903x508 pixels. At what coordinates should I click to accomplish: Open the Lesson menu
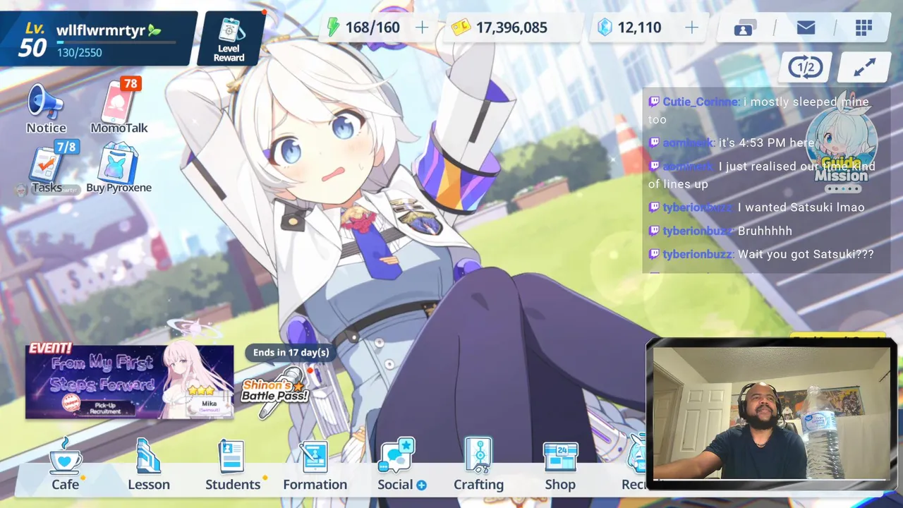(x=149, y=466)
